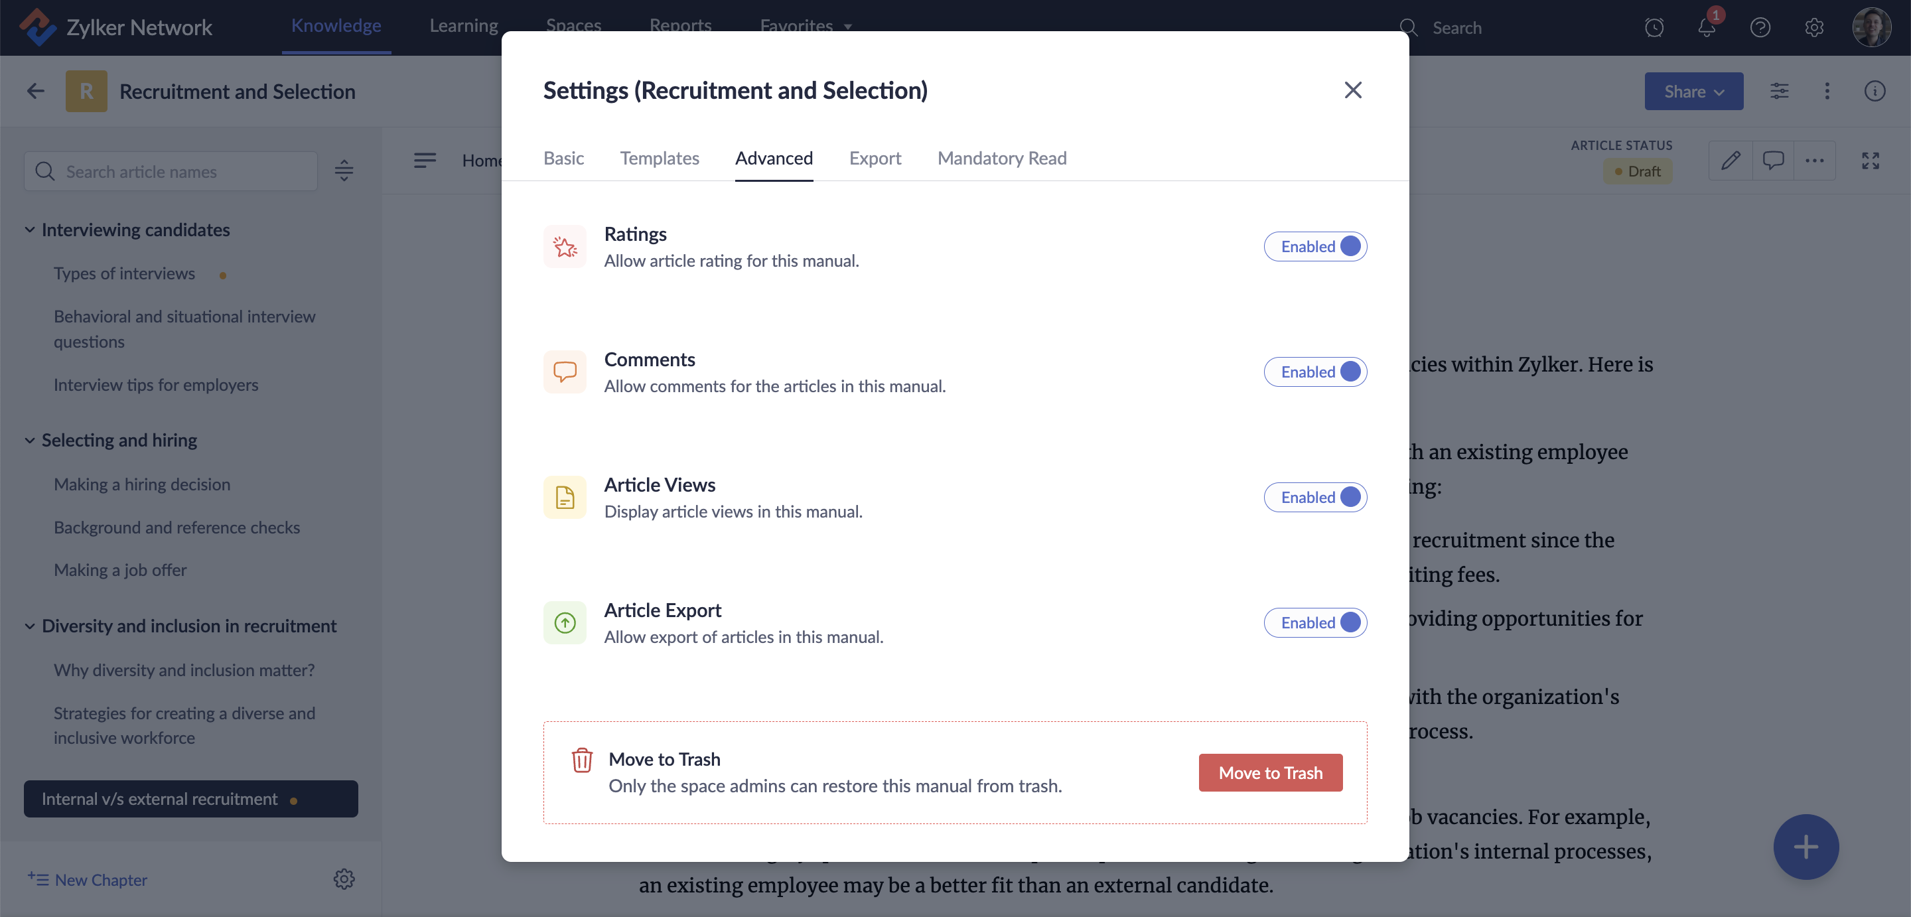
Task: Toggle Article Export setting off
Action: pyautogui.click(x=1314, y=622)
